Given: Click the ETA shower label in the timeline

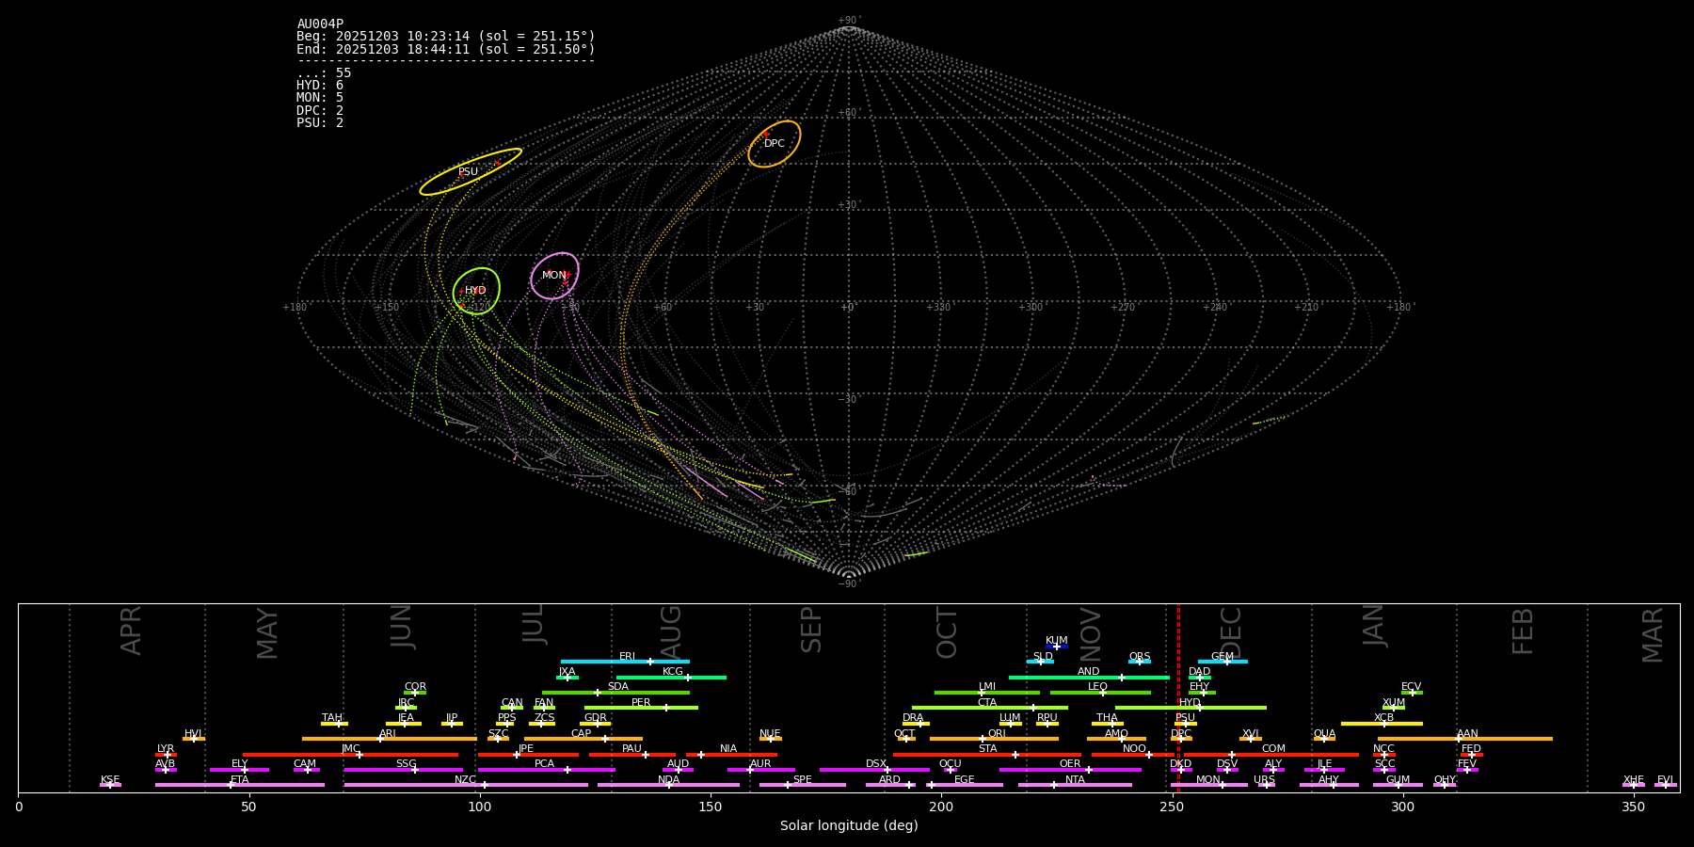Looking at the screenshot, I should tap(240, 780).
